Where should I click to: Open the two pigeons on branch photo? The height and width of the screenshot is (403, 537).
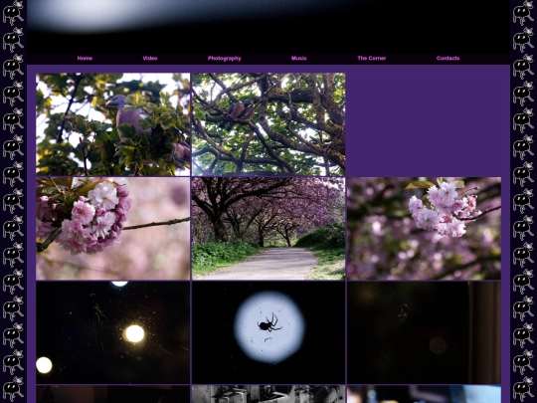268,124
